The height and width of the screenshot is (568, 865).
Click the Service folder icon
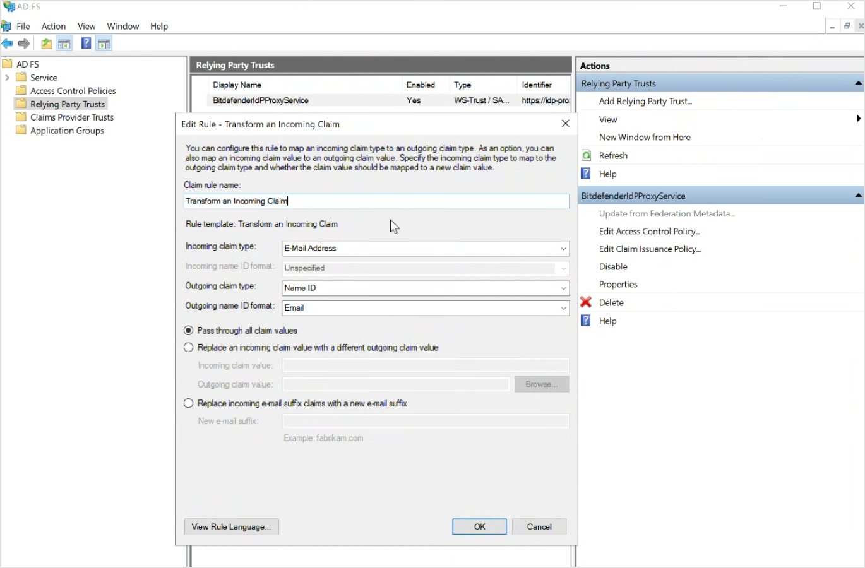click(x=21, y=77)
